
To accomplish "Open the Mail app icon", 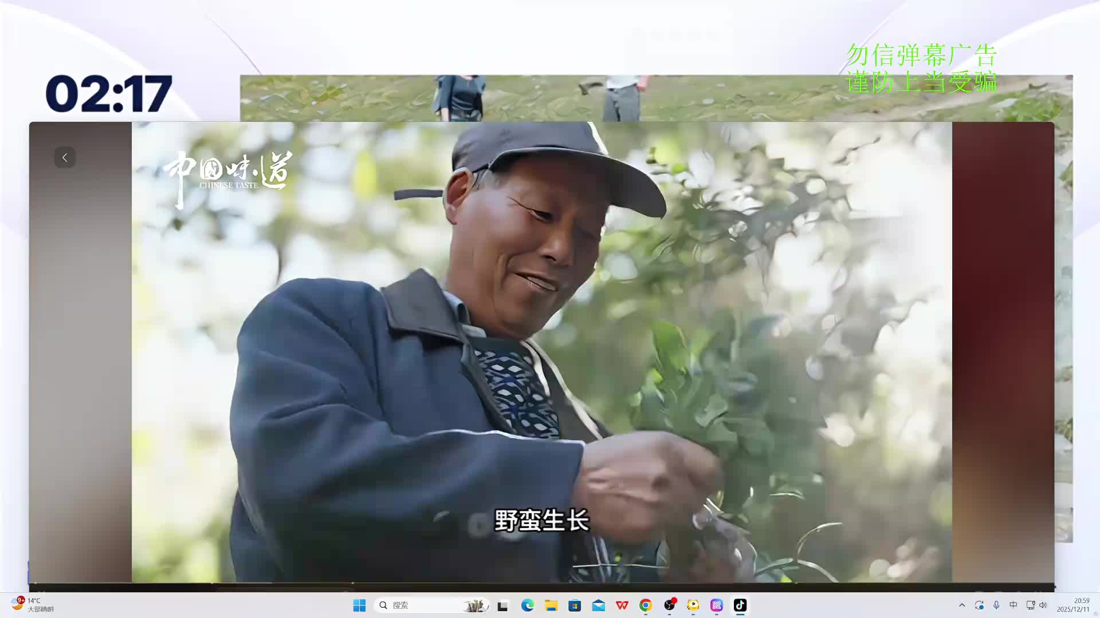I will tap(599, 605).
